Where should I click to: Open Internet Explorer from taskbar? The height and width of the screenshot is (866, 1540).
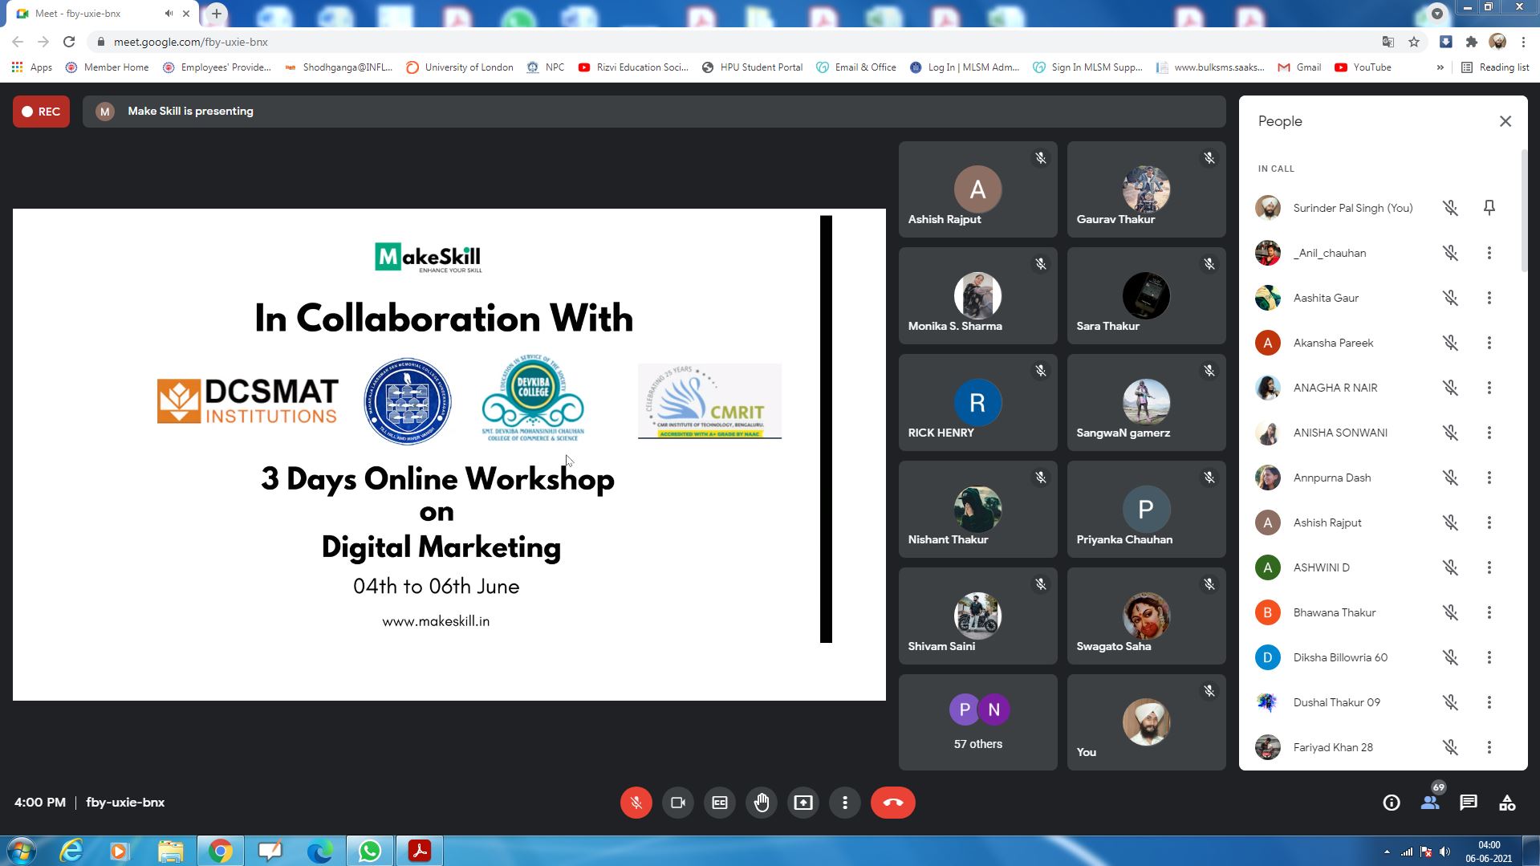click(71, 851)
